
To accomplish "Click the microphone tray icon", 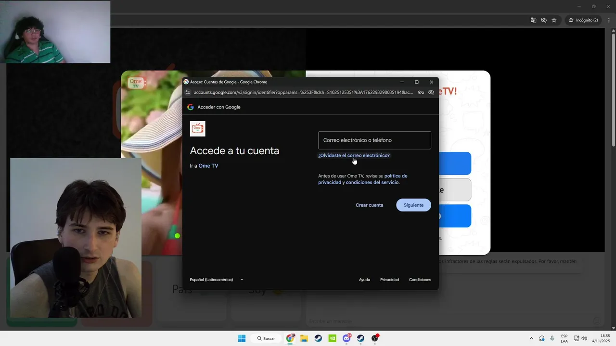I will 552,338.
